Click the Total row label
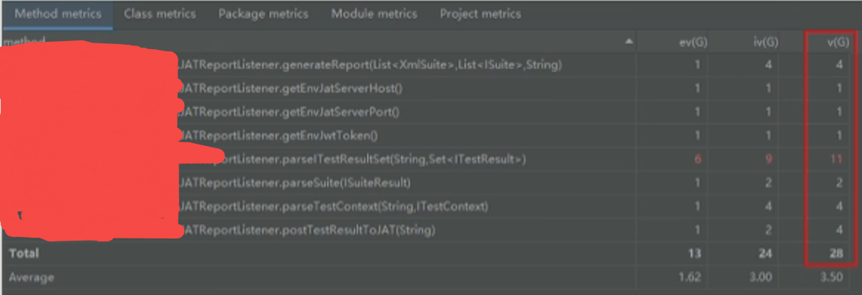This screenshot has width=862, height=295. 23,254
